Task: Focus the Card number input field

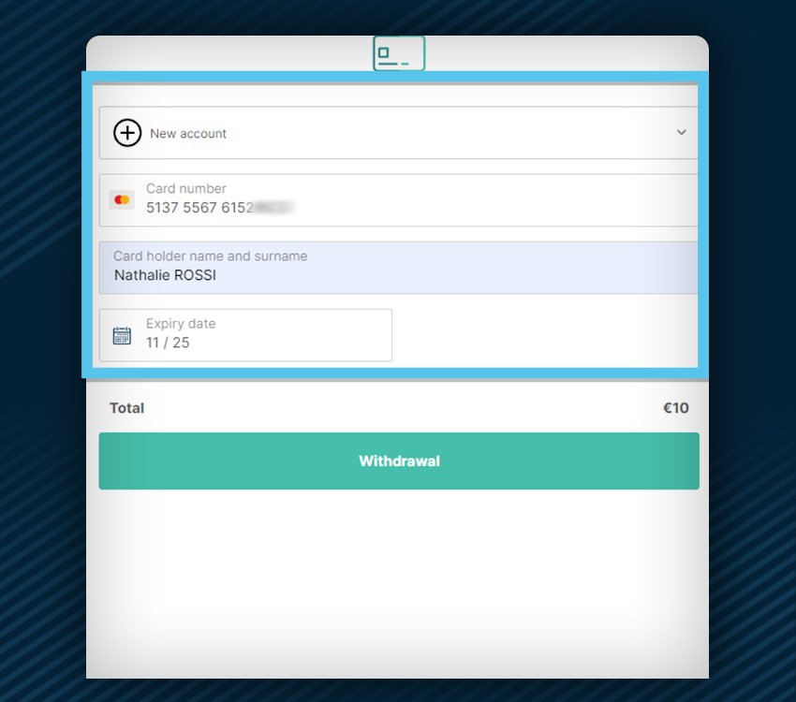Action: click(399, 200)
